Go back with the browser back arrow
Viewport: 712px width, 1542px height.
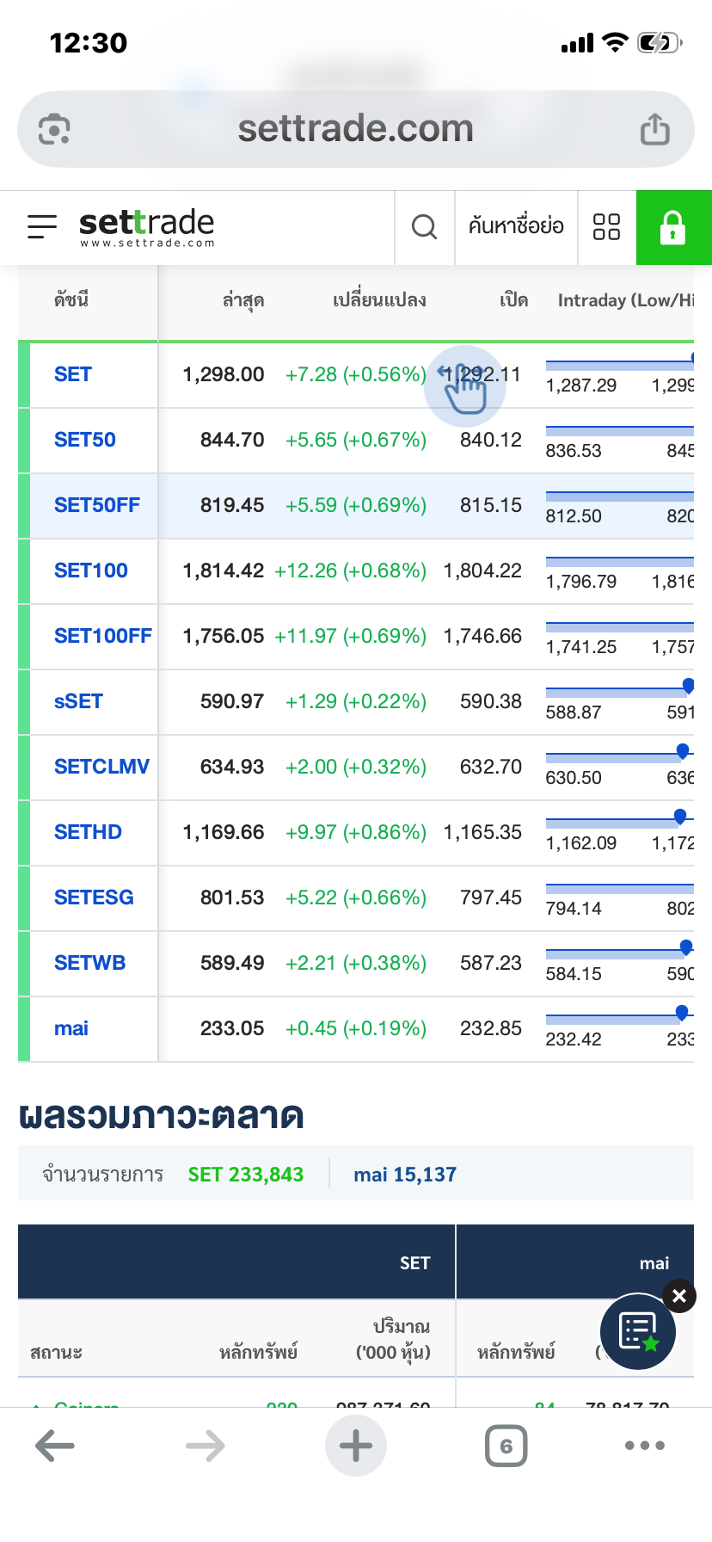click(x=55, y=1446)
